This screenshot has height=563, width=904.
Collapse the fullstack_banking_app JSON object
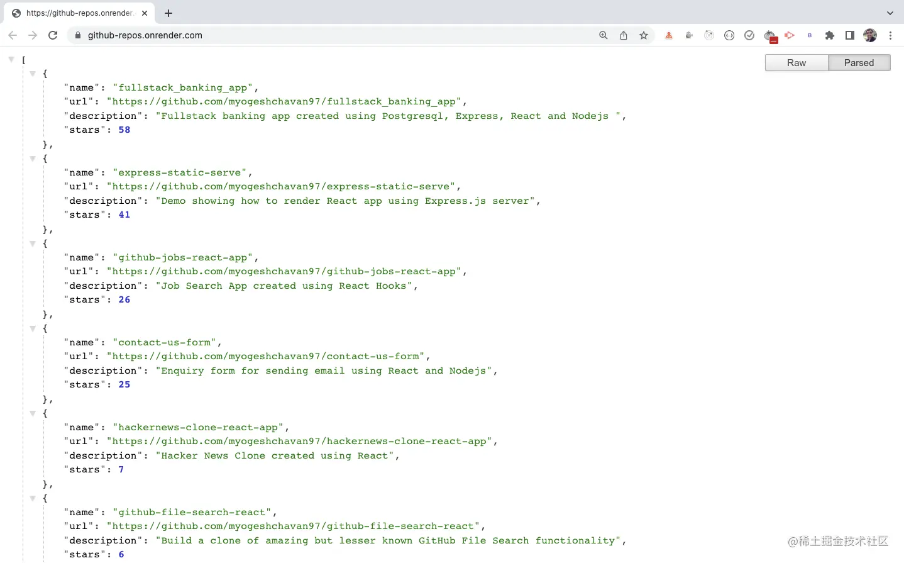click(33, 73)
